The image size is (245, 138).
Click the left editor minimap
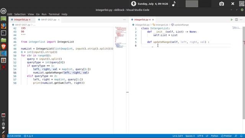coord(121,37)
